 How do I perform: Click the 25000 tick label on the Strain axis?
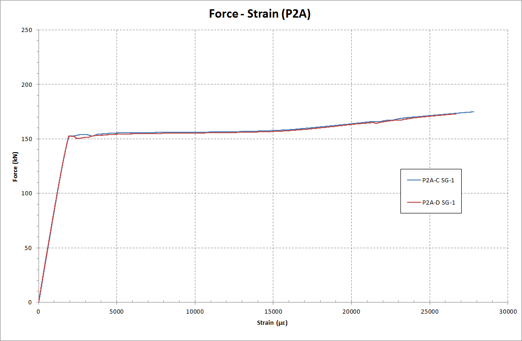430,312
